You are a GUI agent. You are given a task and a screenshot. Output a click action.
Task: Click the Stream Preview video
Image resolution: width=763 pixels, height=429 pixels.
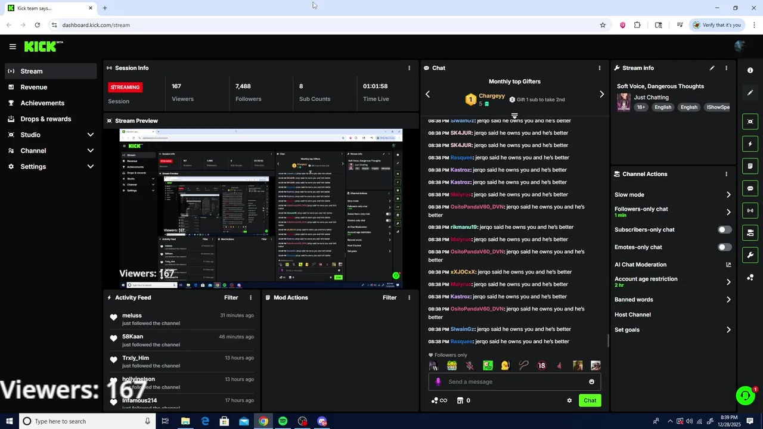(x=261, y=209)
